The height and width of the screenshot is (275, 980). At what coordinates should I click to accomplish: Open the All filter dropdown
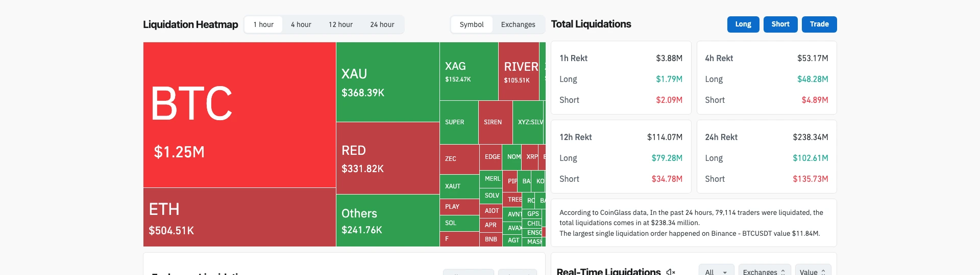[x=716, y=272]
